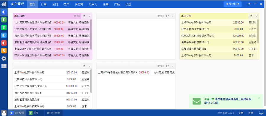Go to the 首页 tab
This screenshot has height=116, width=266.
[33, 4]
